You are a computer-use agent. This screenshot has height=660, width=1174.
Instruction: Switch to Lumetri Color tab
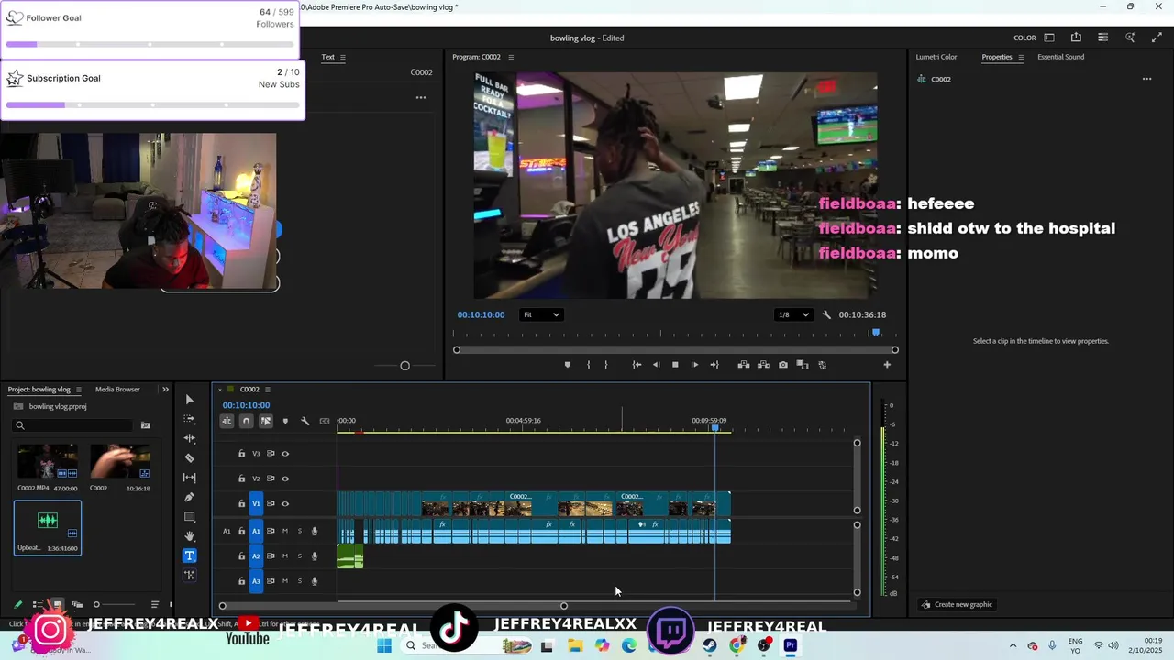936,57
